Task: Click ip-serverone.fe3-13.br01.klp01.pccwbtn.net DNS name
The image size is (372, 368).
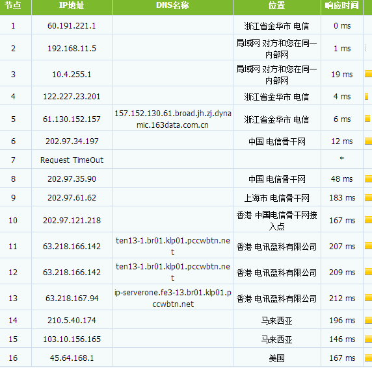Action: coord(173,299)
